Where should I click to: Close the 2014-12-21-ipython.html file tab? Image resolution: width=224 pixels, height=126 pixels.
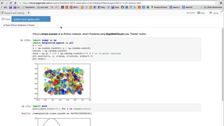pos(48,19)
